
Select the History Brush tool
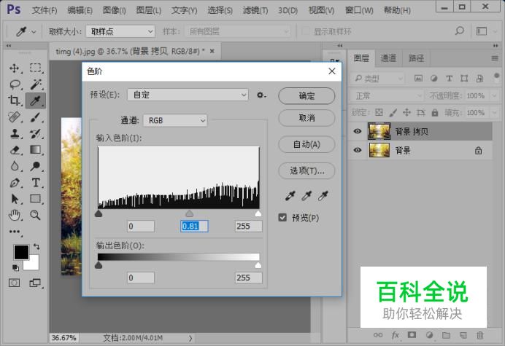click(x=36, y=133)
